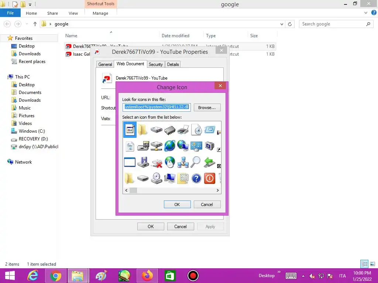Image resolution: width=378 pixels, height=283 pixels.
Task: Sort by the Date modified column
Action: tap(175, 36)
